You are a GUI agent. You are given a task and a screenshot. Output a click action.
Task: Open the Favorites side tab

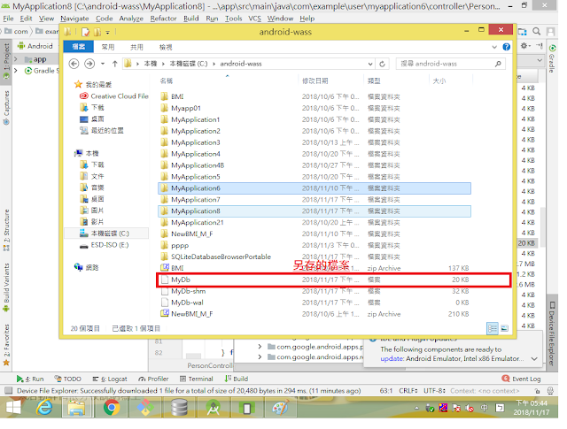point(6,345)
